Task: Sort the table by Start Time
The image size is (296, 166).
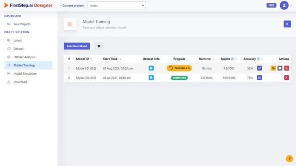Action: 119,59
